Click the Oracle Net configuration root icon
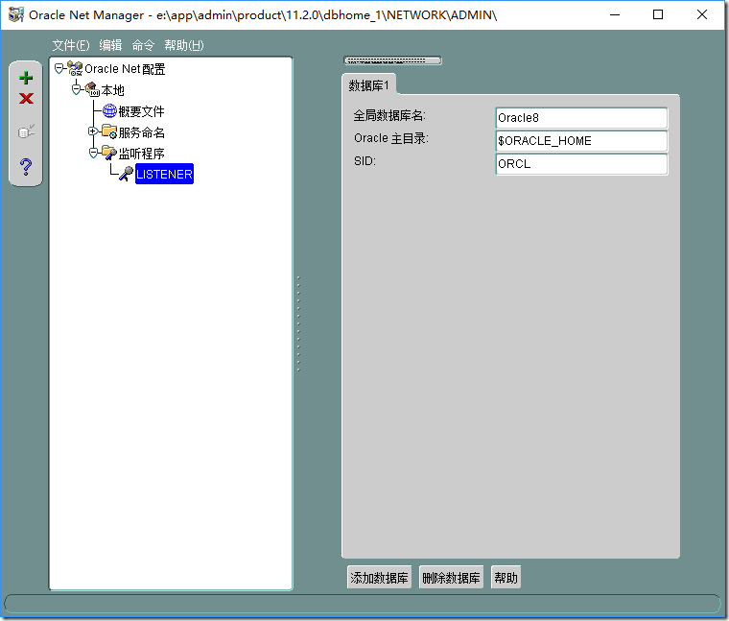Viewport: 729px width, 621px height. pyautogui.click(x=75, y=69)
